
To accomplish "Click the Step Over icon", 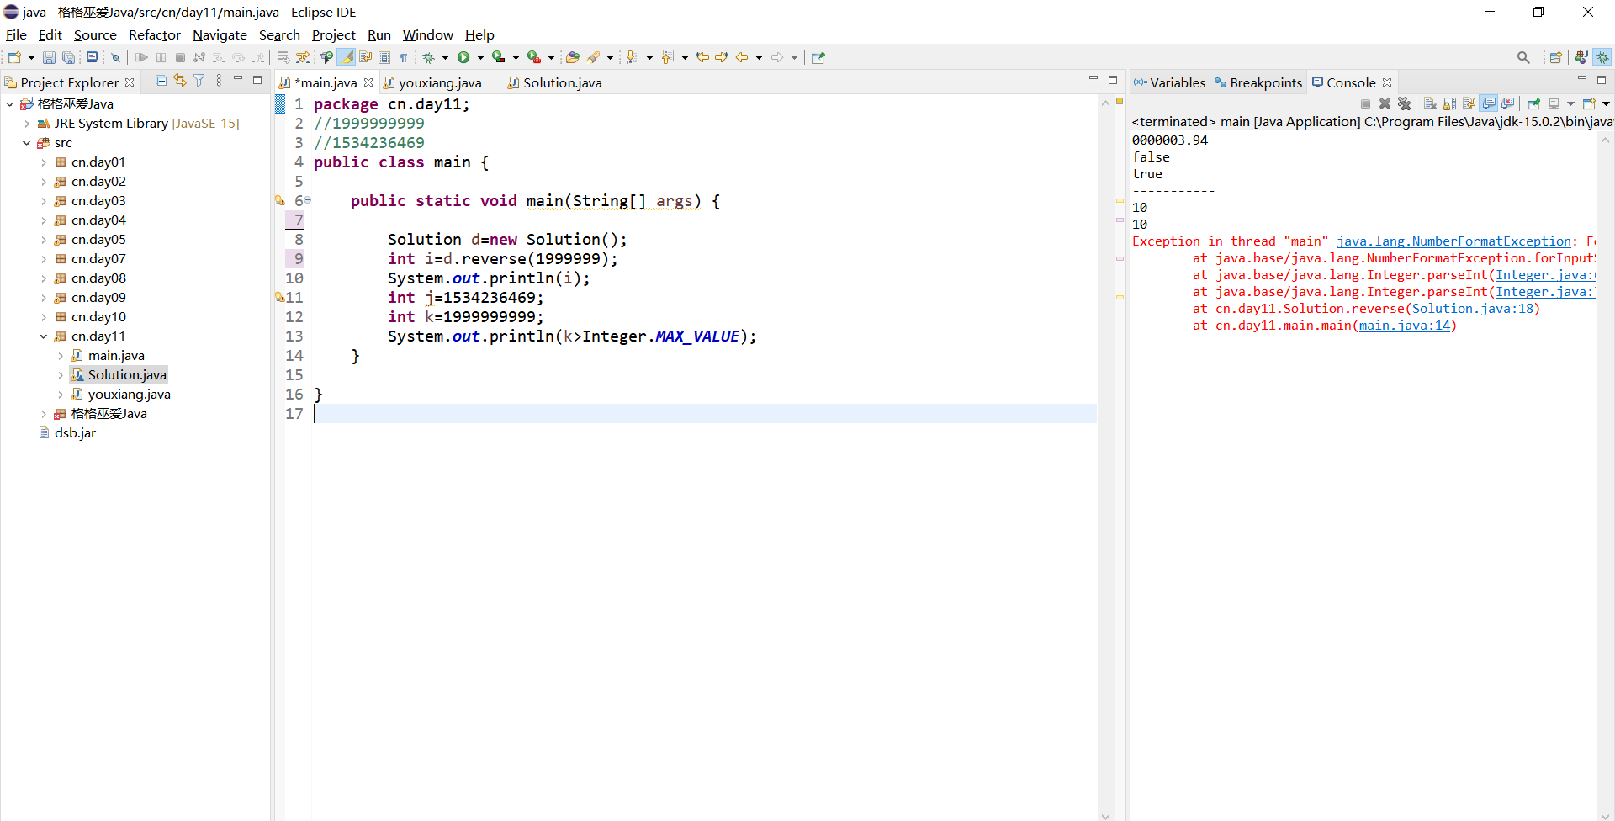I will [x=238, y=57].
